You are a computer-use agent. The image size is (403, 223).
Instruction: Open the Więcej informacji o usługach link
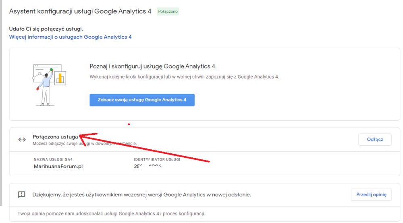70,37
